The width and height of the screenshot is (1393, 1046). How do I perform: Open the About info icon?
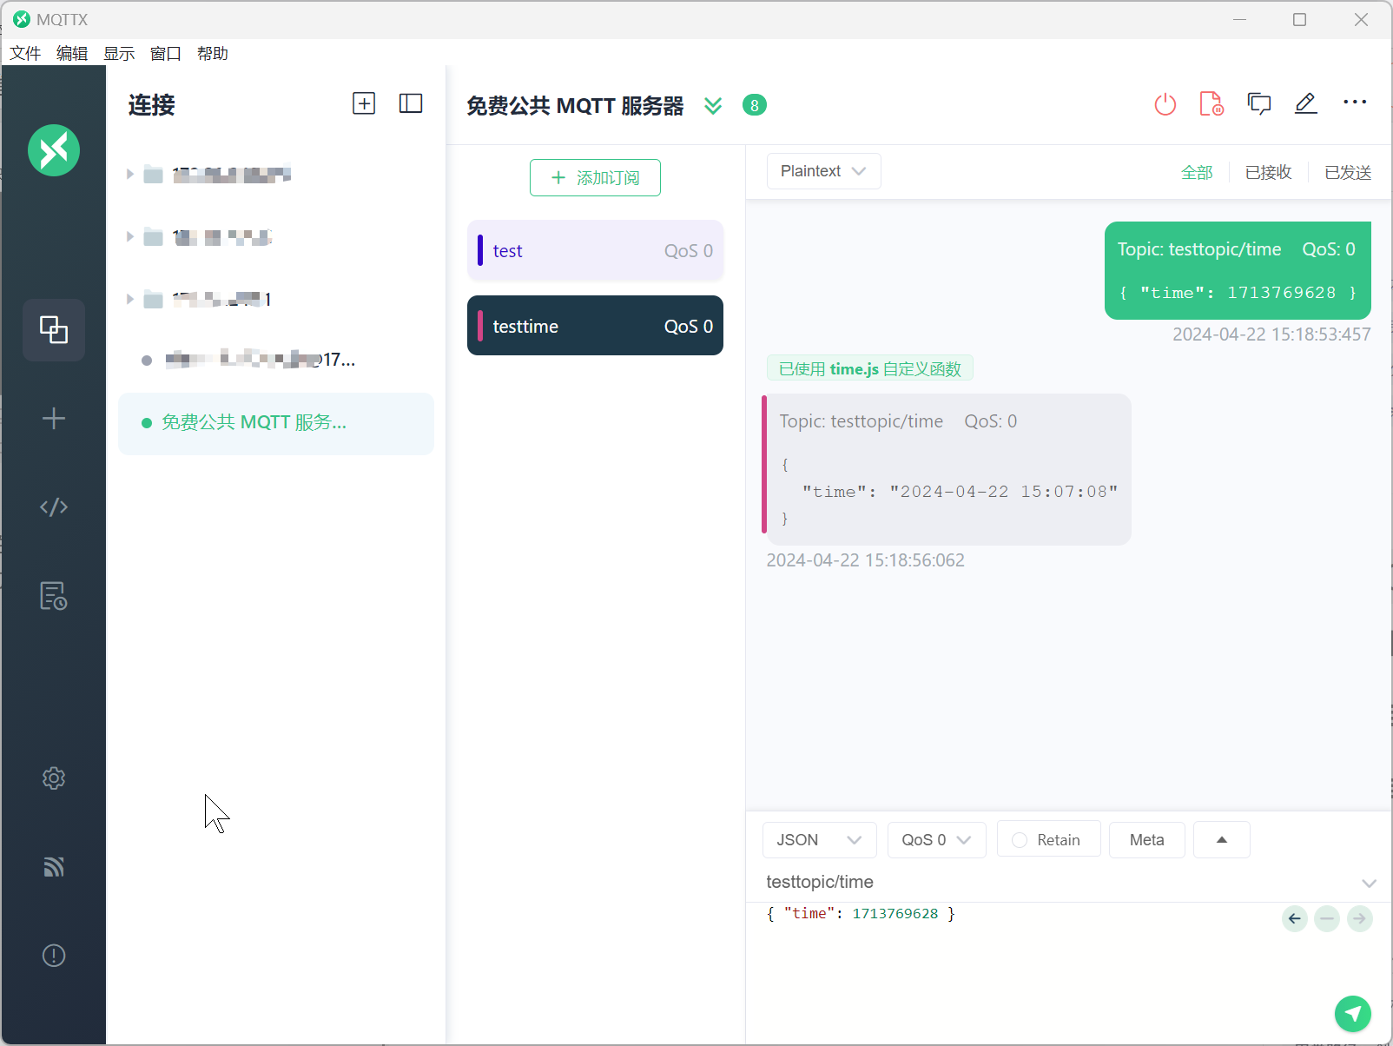point(54,956)
